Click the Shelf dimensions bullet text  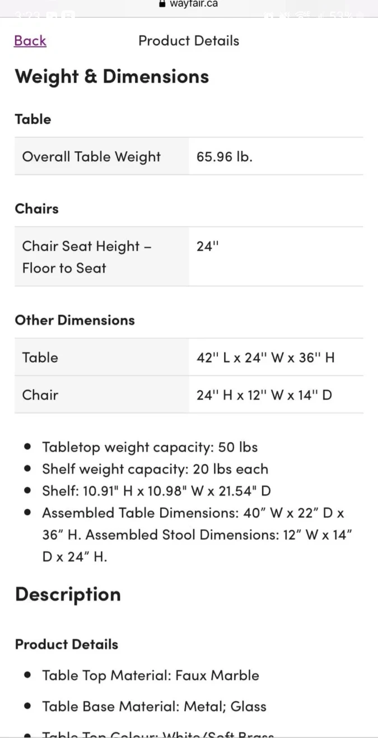pyautogui.click(x=156, y=491)
